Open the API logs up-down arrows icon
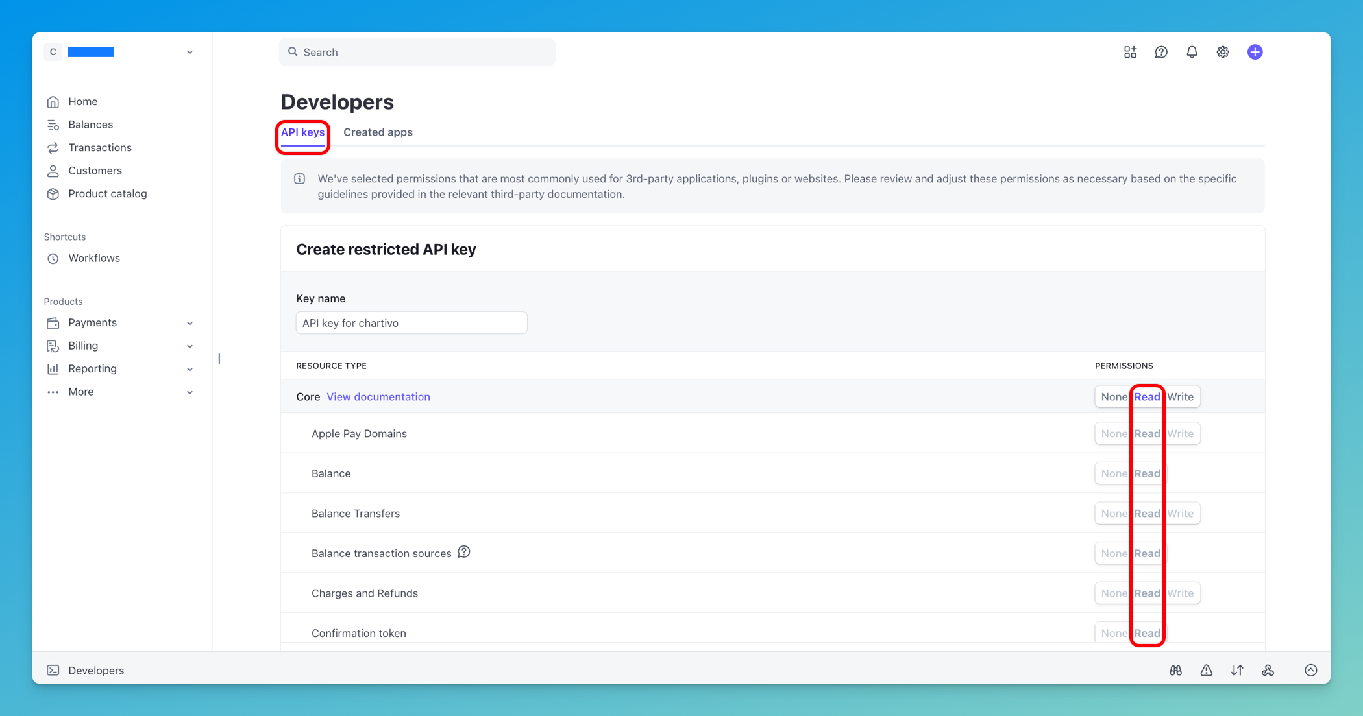Screen dimensions: 1363x716 (1237, 670)
